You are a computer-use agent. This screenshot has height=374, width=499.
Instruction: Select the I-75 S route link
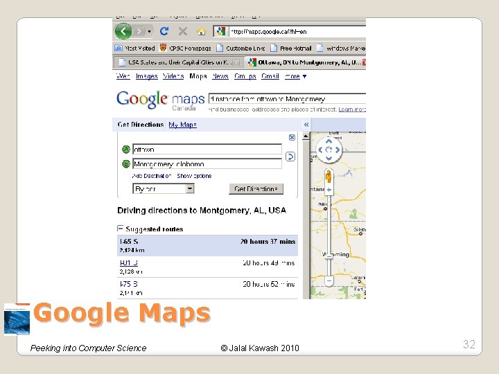pos(129,284)
